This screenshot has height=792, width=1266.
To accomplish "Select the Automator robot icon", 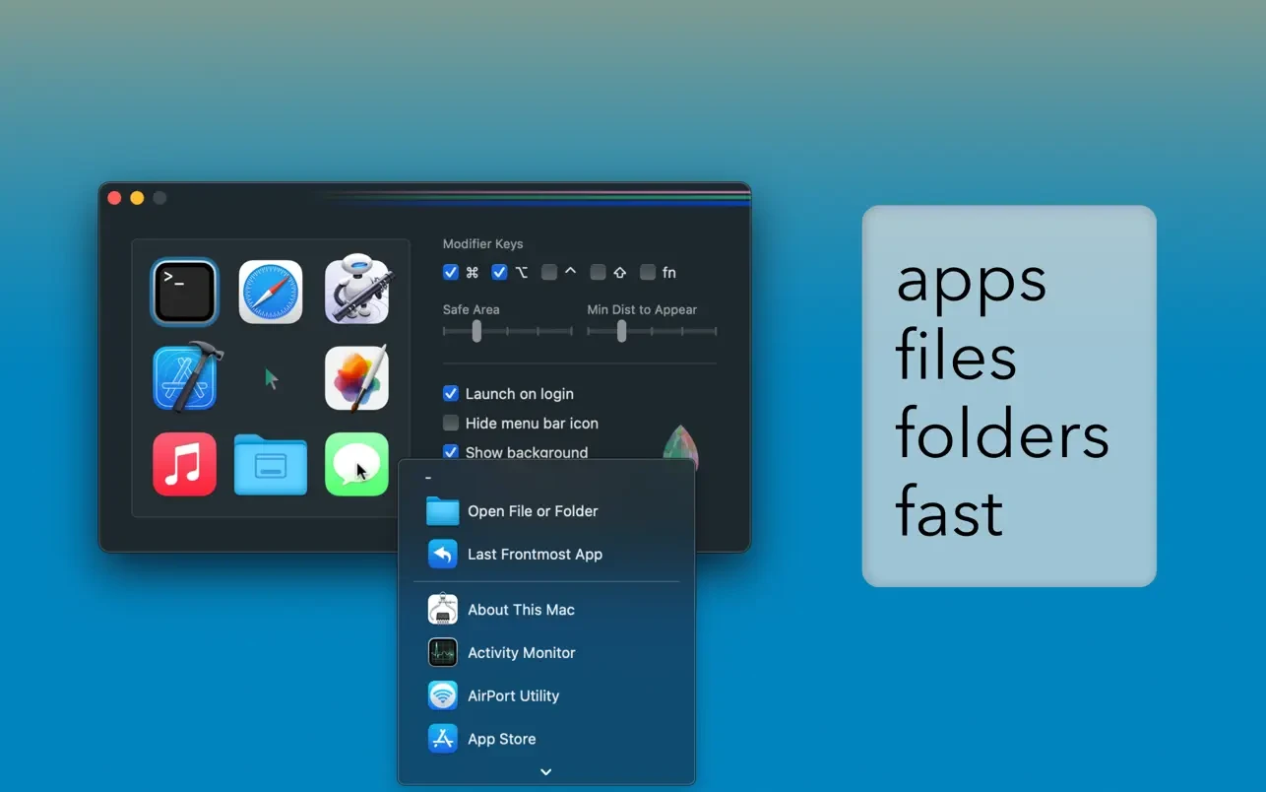I will (x=357, y=291).
